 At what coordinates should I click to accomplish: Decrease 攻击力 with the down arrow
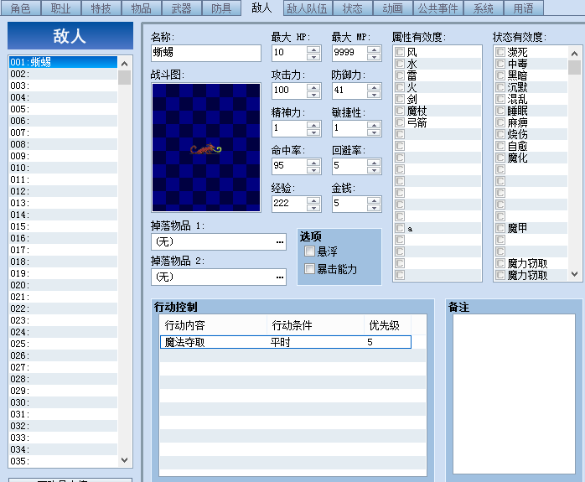tap(313, 95)
